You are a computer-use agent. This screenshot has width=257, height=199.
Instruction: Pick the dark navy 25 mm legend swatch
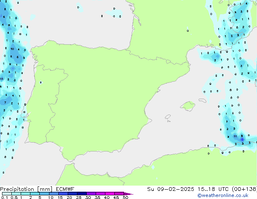(x=81, y=194)
